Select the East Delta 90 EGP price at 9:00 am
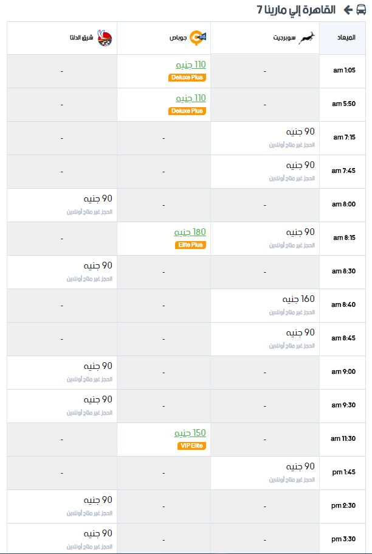The height and width of the screenshot is (554, 372). (98, 366)
